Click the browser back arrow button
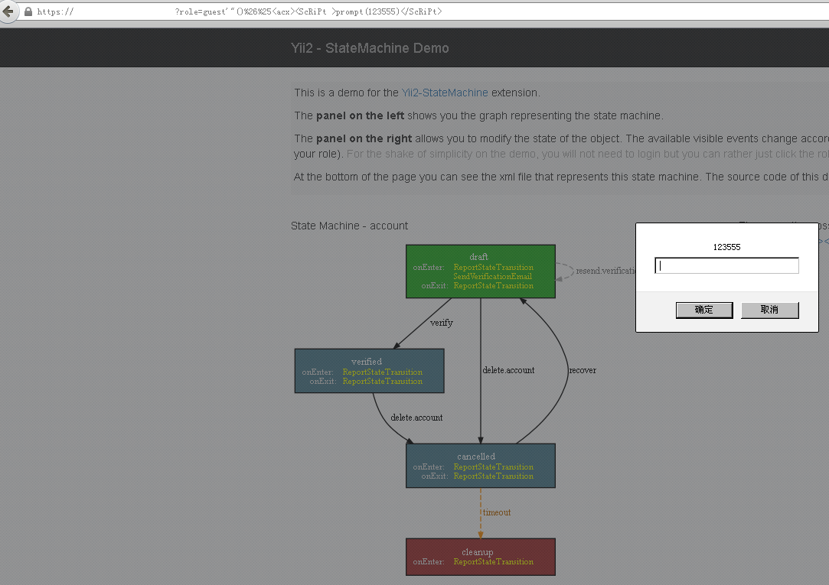Image resolution: width=829 pixels, height=585 pixels. click(x=8, y=11)
